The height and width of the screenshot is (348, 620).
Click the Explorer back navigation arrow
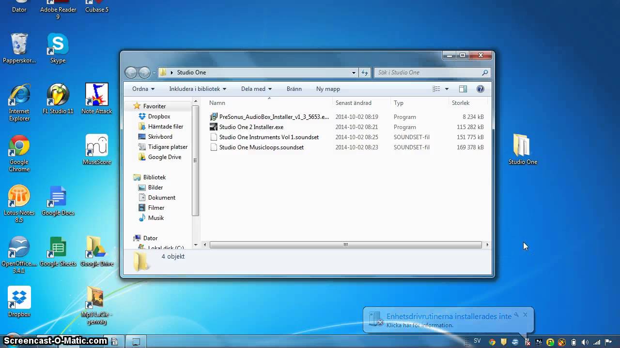coord(131,72)
